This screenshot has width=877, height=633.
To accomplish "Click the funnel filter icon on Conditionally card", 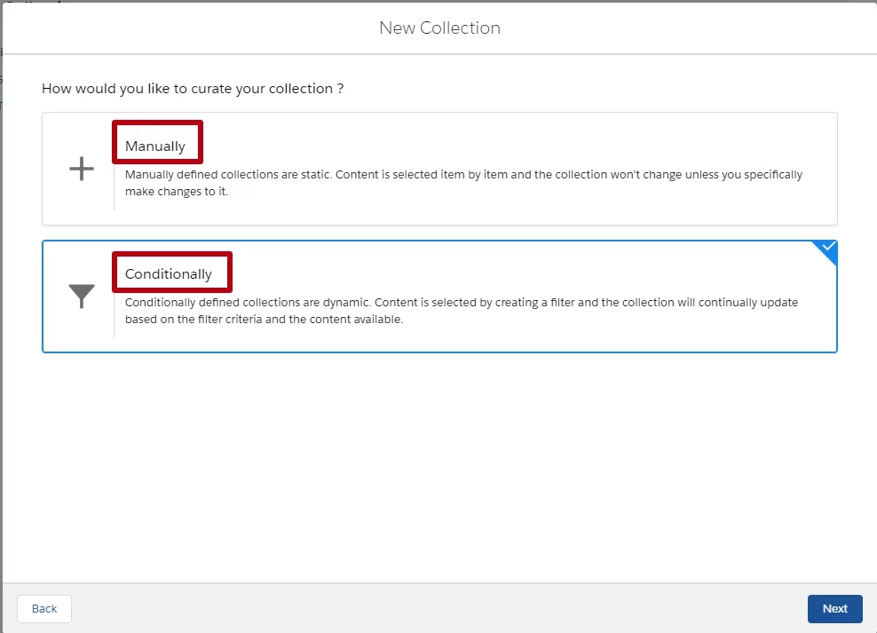I will pos(82,297).
